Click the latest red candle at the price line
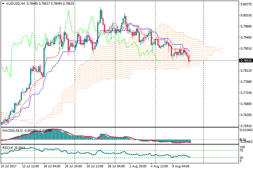The image size is (253, 170). (189, 58)
